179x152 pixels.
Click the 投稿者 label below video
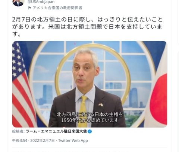(x=18, y=131)
